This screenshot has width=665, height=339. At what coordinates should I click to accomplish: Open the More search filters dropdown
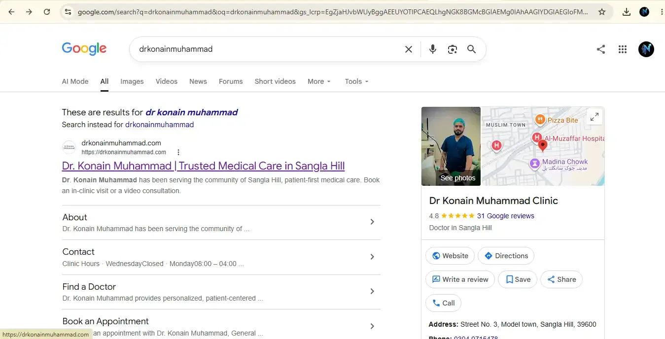tap(319, 81)
